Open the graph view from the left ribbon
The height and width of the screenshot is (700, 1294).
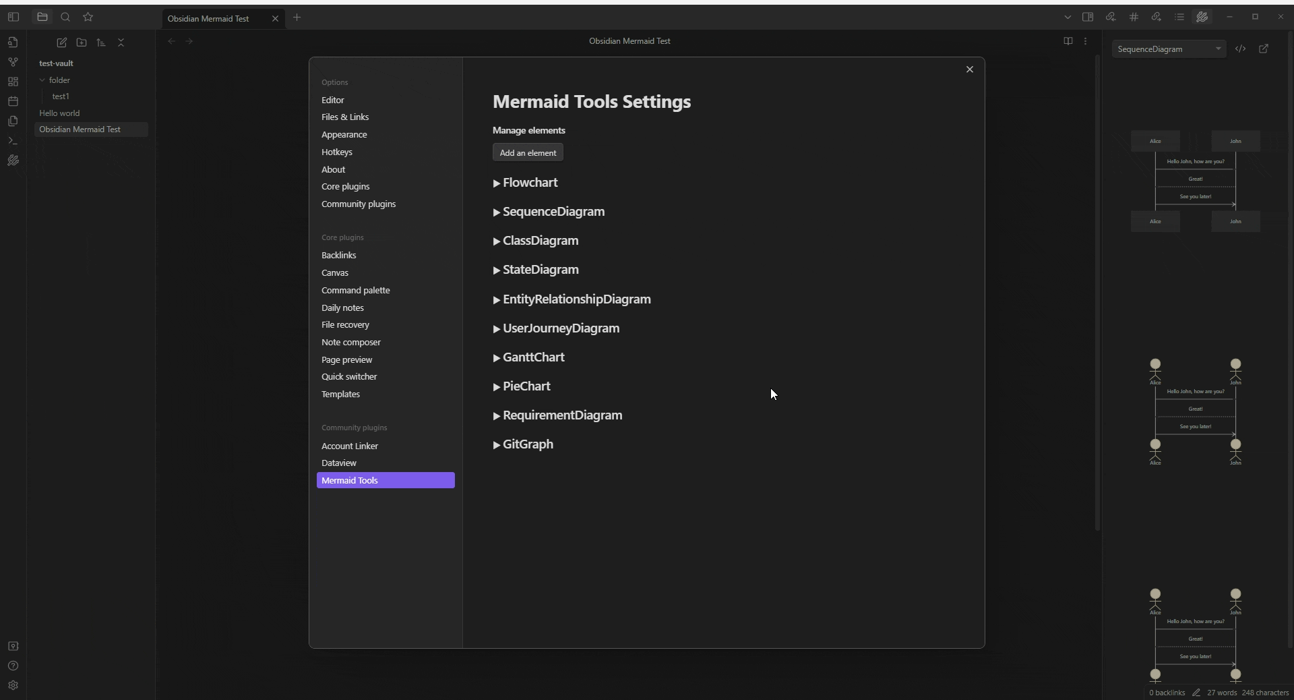[x=13, y=62]
